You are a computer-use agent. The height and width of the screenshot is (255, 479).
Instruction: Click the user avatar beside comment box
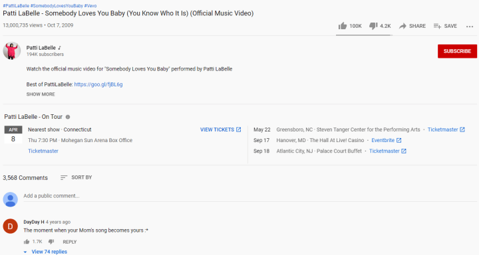(11, 199)
